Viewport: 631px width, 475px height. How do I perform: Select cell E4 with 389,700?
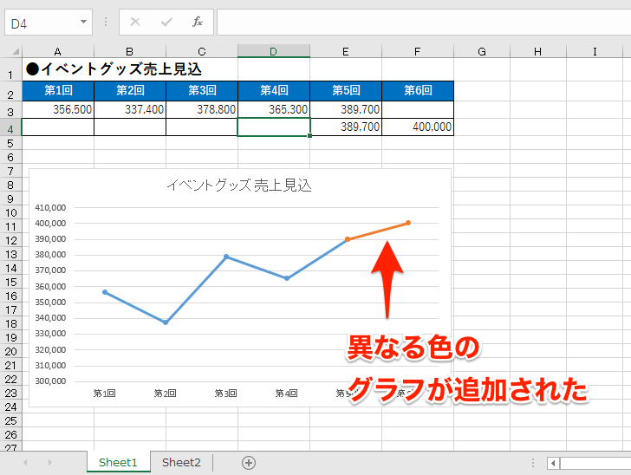click(346, 127)
